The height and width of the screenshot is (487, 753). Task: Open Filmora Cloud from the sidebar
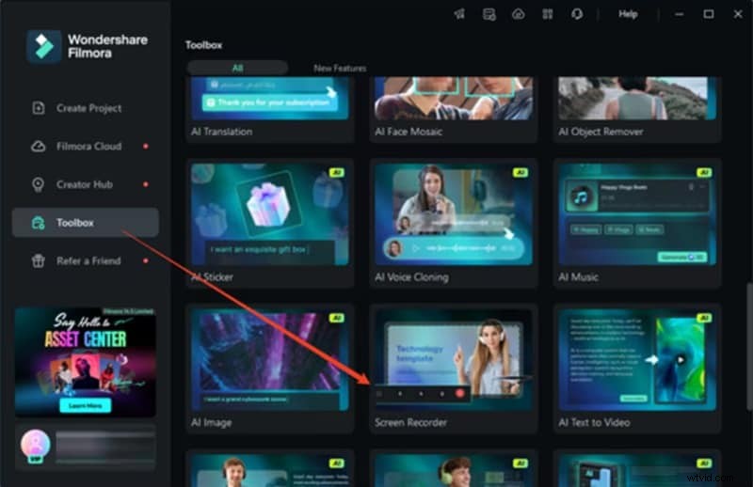click(x=88, y=147)
